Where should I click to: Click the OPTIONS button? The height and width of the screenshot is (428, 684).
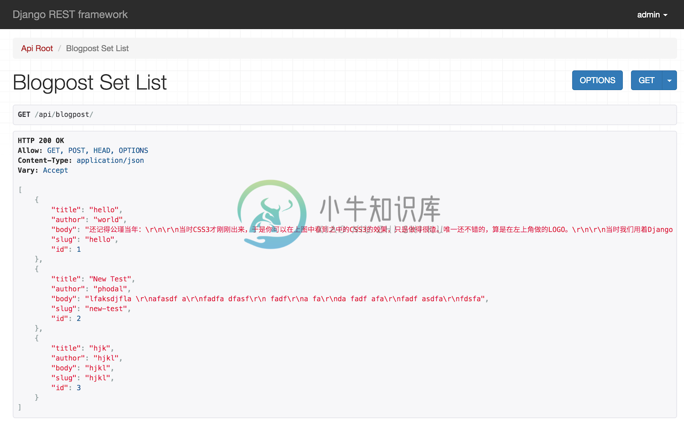click(597, 80)
